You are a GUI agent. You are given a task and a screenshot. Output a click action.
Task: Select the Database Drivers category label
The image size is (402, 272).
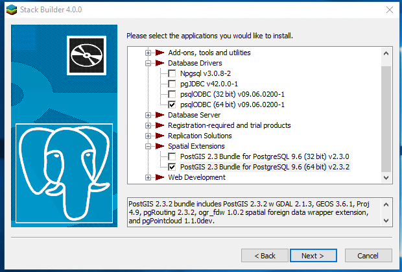click(195, 63)
